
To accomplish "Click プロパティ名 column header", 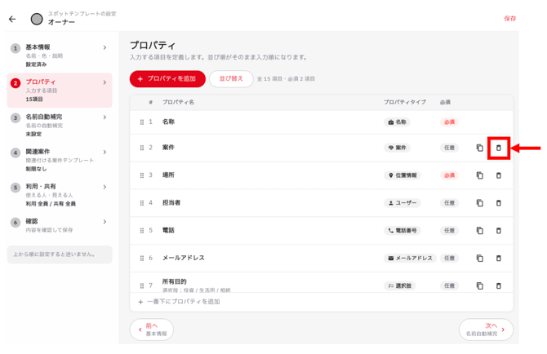I will click(x=178, y=102).
